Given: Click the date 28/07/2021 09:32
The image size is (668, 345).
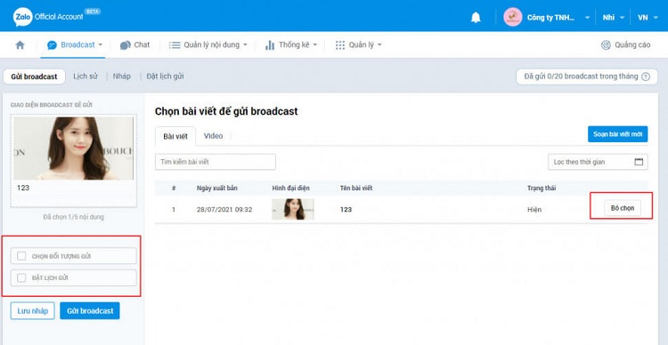Looking at the screenshot, I should click(224, 209).
